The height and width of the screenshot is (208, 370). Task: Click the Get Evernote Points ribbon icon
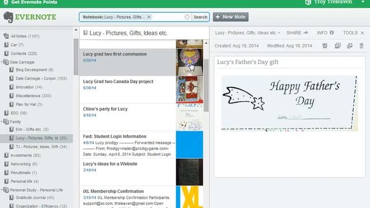(x=6, y=2)
